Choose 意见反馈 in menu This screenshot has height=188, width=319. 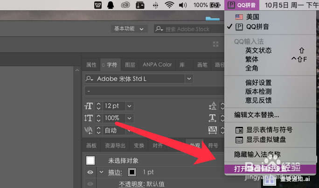pos(270,100)
